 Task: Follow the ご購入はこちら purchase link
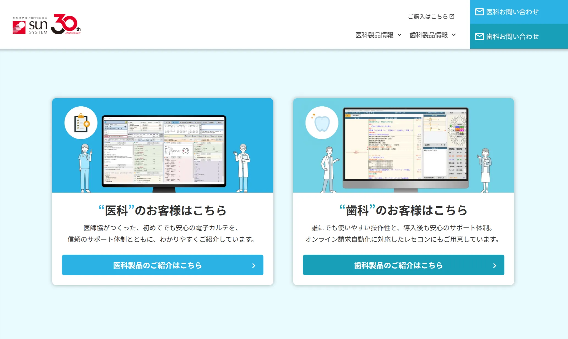pos(427,16)
